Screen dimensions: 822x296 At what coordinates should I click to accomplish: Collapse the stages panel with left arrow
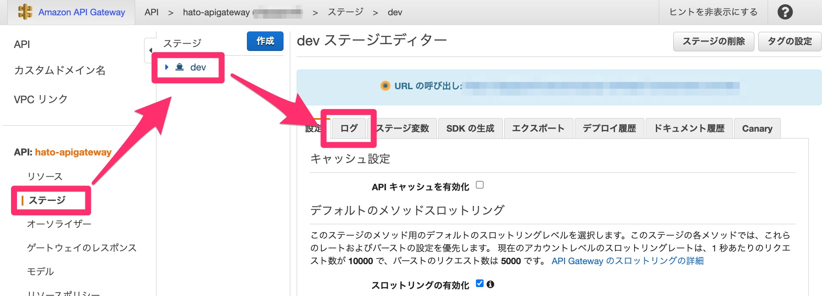(150, 51)
